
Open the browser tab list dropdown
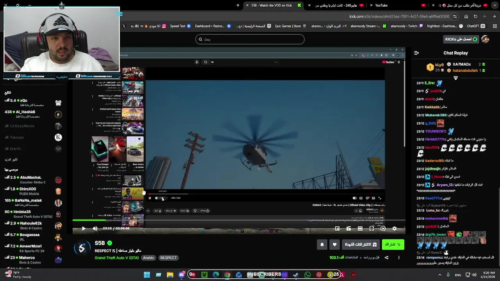[x=495, y=5]
